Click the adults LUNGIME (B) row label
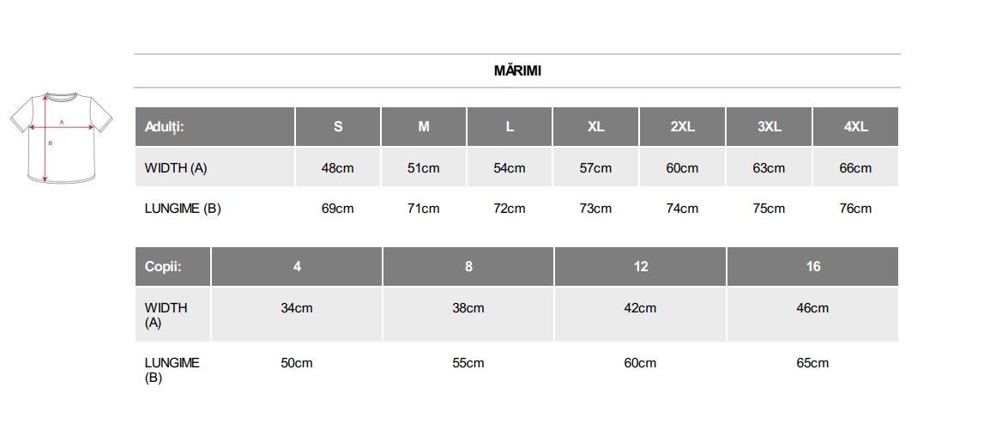This screenshot has height=424, width=996. pyautogui.click(x=183, y=209)
